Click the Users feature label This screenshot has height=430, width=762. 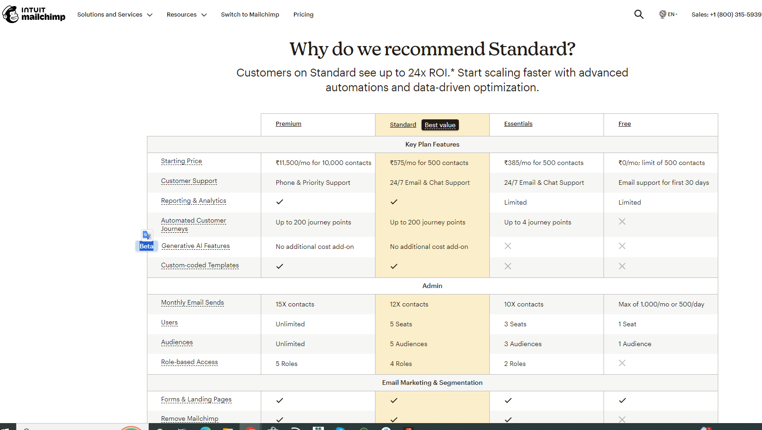pos(170,323)
